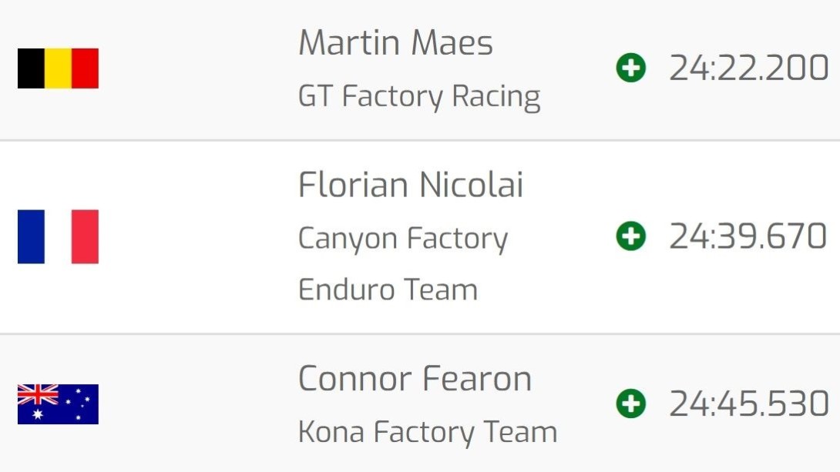
Task: Open Martin Maes rider name
Action: [395, 43]
